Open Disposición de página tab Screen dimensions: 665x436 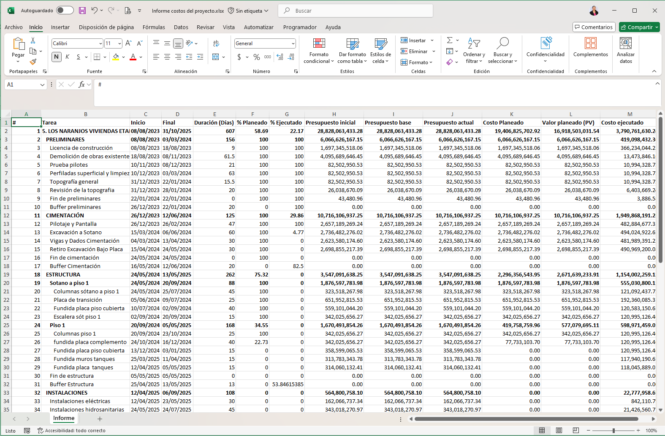(106, 27)
